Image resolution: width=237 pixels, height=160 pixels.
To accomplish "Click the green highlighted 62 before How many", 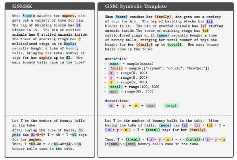I will click(x=68, y=58).
